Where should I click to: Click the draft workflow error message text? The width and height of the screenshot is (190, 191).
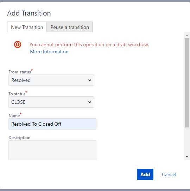point(89,45)
